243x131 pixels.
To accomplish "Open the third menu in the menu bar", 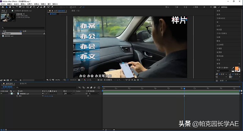I will [x=16, y=4].
